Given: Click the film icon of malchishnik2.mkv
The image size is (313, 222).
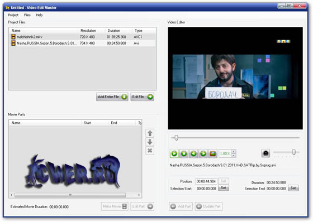Looking at the screenshot, I should point(13,37).
